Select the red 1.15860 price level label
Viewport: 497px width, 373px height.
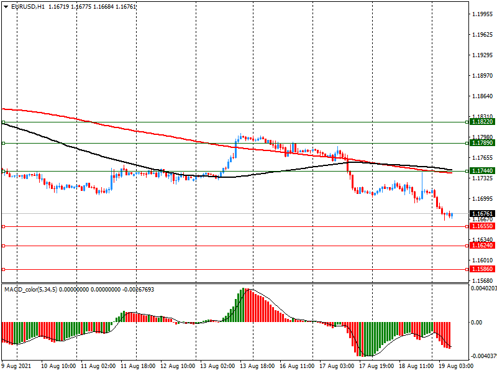click(482, 269)
